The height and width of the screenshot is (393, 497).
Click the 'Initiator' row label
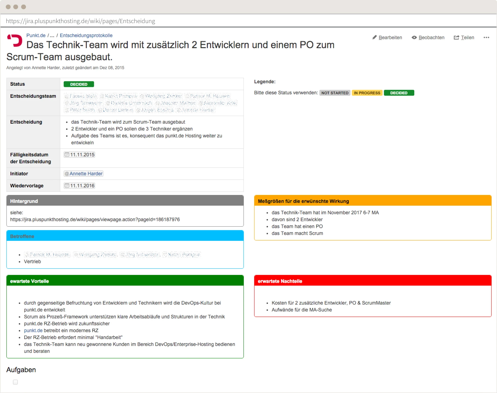click(x=19, y=174)
